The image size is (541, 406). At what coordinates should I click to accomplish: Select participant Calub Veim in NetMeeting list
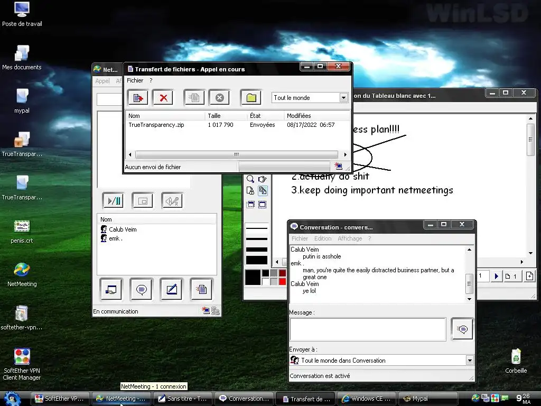coord(119,229)
